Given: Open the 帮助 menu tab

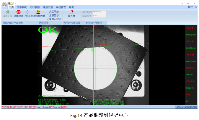Looking at the screenshot, I should pyautogui.click(x=71, y=7).
